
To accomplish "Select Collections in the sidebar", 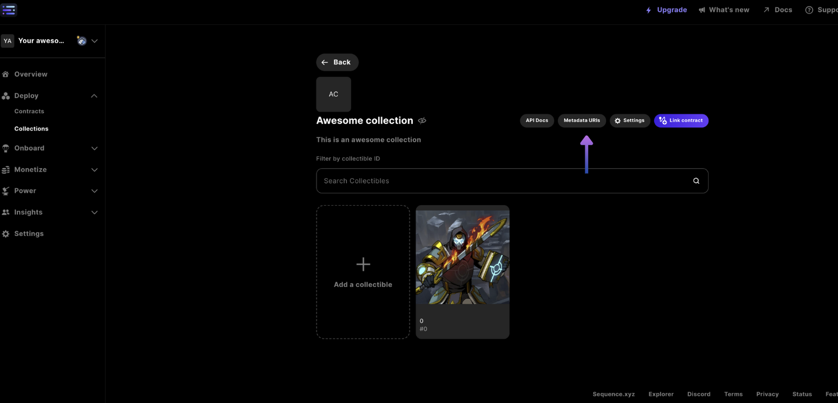I will [31, 129].
